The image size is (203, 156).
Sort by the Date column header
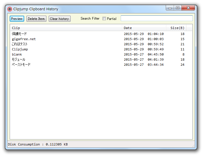click(x=144, y=28)
